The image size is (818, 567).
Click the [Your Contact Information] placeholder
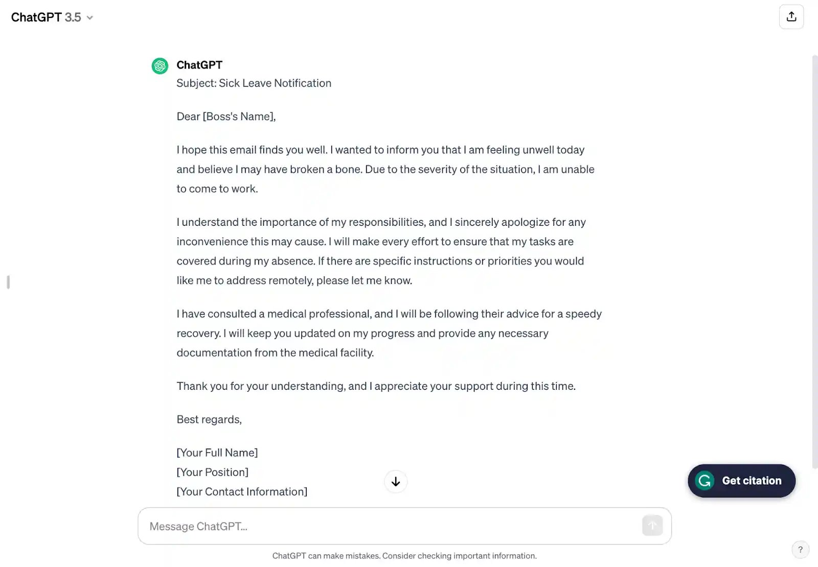click(x=242, y=491)
